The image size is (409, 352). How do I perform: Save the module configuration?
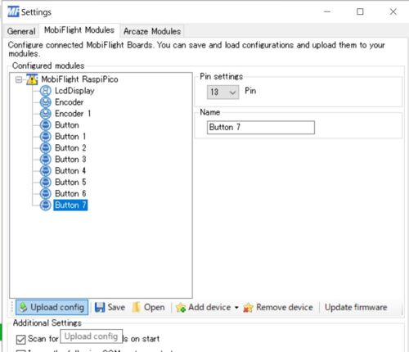click(110, 307)
